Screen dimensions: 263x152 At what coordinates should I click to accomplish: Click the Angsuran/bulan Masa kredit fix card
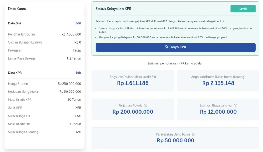click(133, 80)
